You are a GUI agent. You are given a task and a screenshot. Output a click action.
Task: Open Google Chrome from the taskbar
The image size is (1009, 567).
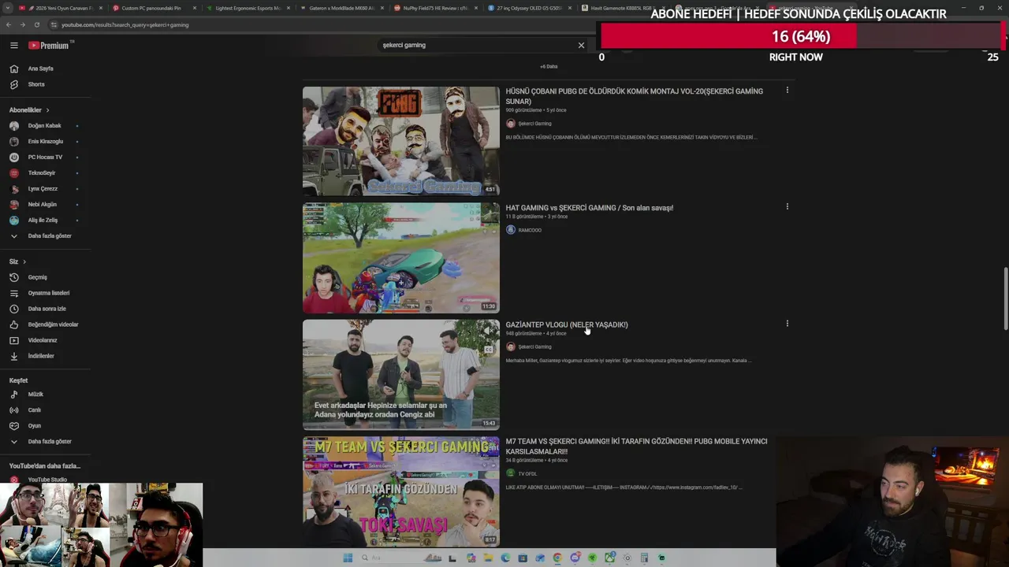tap(557, 558)
